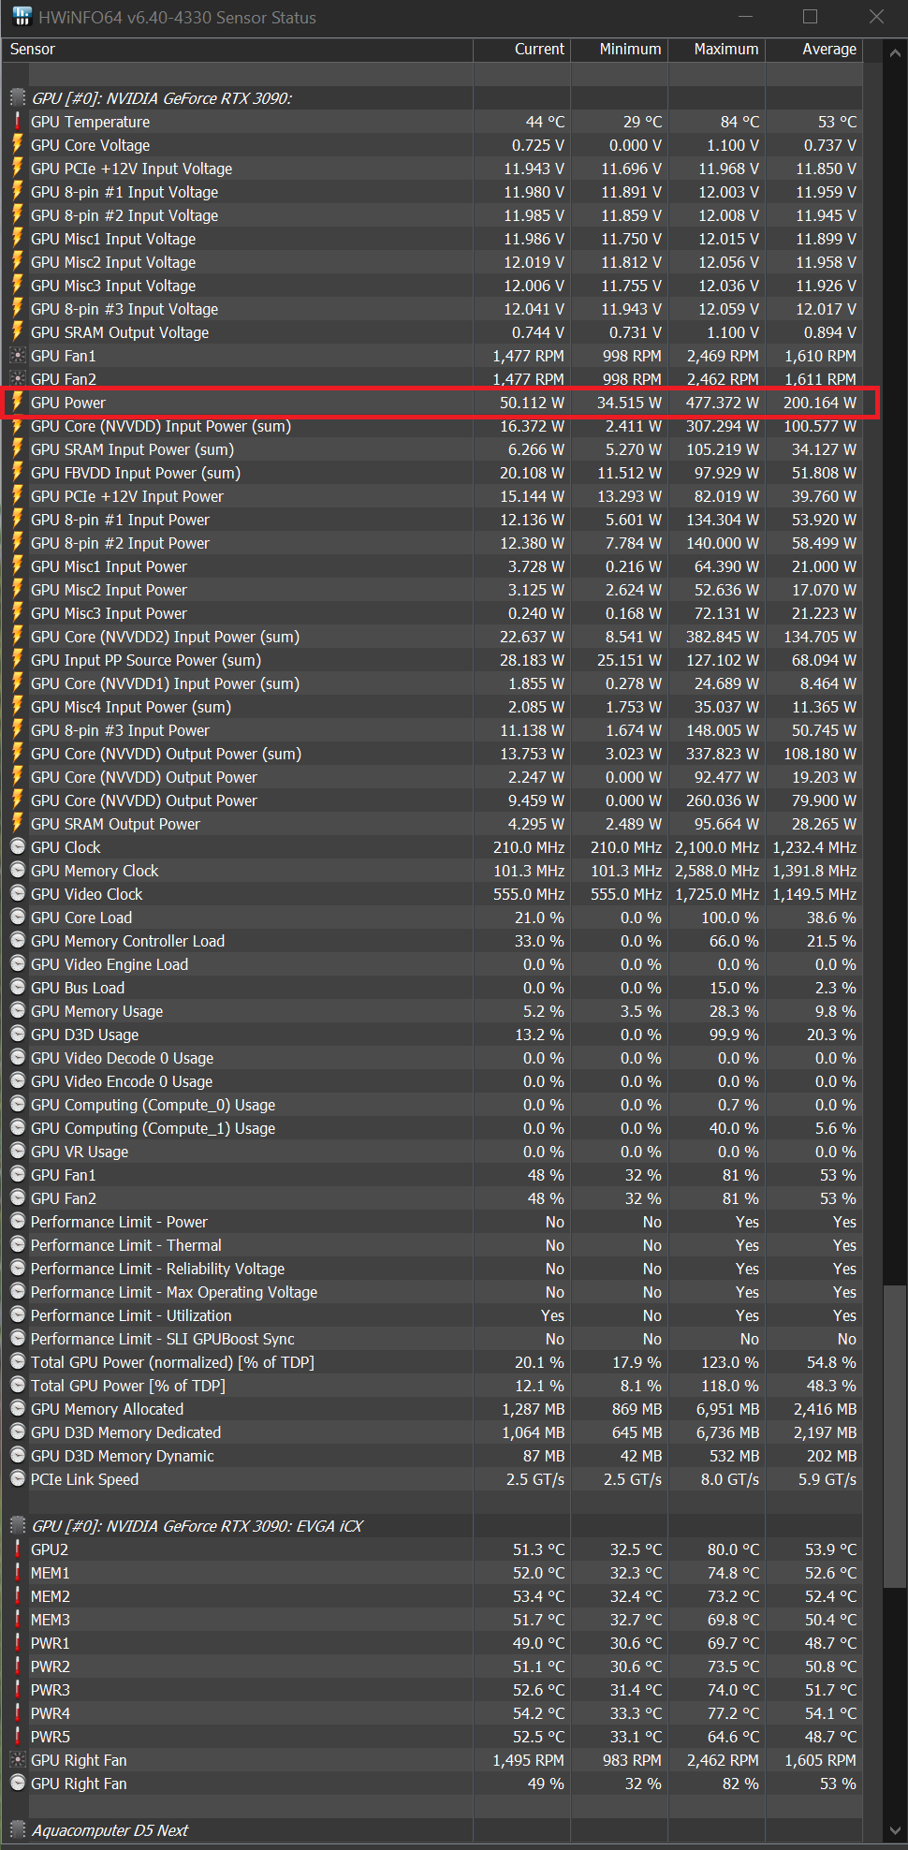Click the thermometer icon beside PWR3
Screen dimensions: 908x1850
(17, 1690)
